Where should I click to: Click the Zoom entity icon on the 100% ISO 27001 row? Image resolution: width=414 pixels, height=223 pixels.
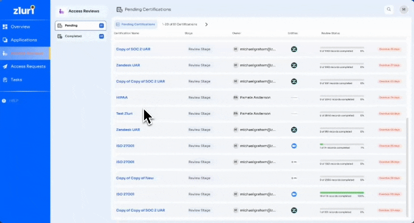pyautogui.click(x=294, y=194)
